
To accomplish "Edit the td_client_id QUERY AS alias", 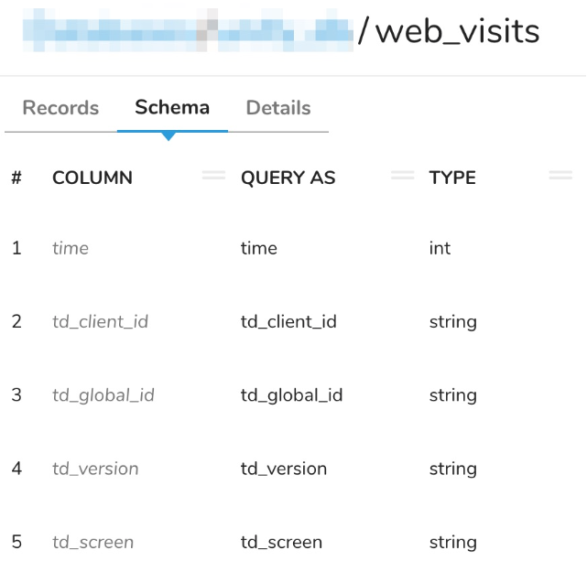I will point(288,322).
